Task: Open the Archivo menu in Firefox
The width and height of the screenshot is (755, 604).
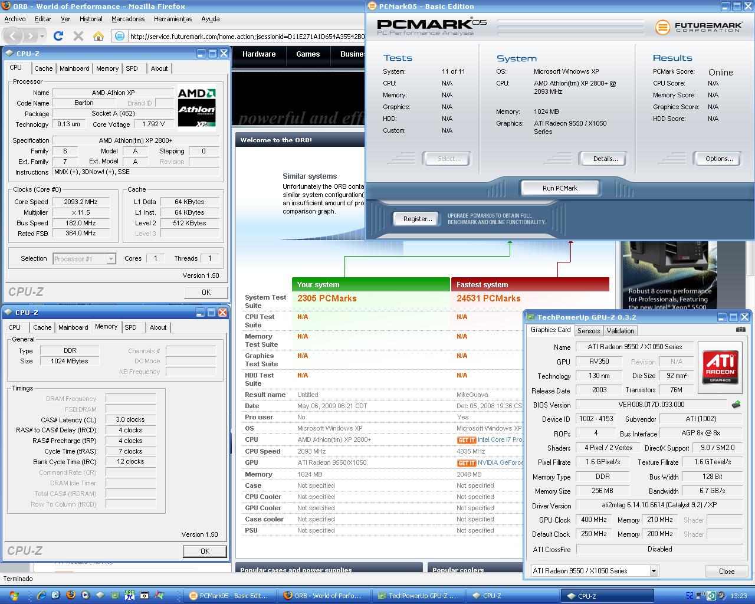Action: click(x=15, y=19)
